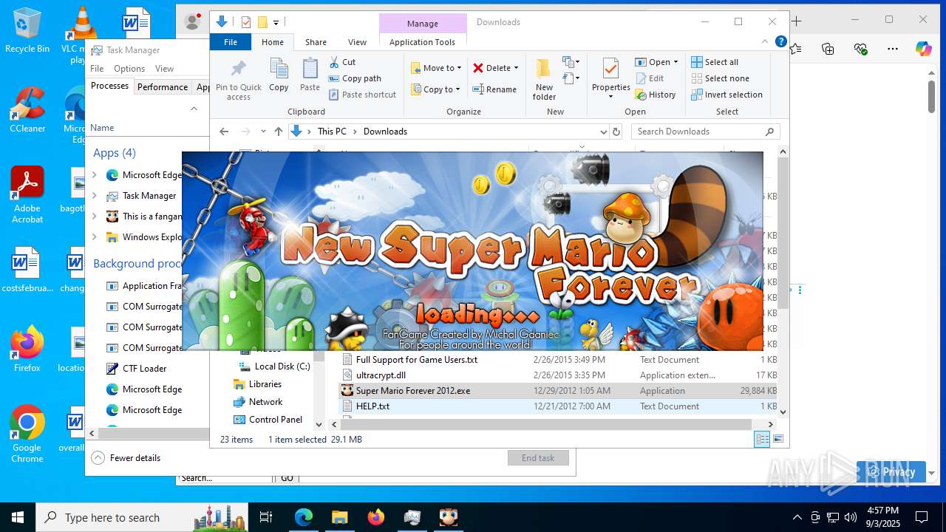Open View menu in Task Manager
946x532 pixels.
(164, 69)
